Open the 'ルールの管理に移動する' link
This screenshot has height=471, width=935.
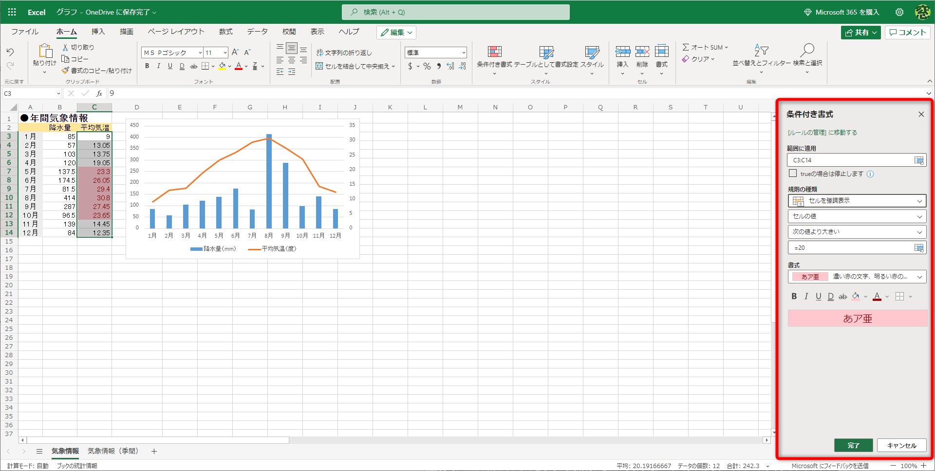click(823, 133)
